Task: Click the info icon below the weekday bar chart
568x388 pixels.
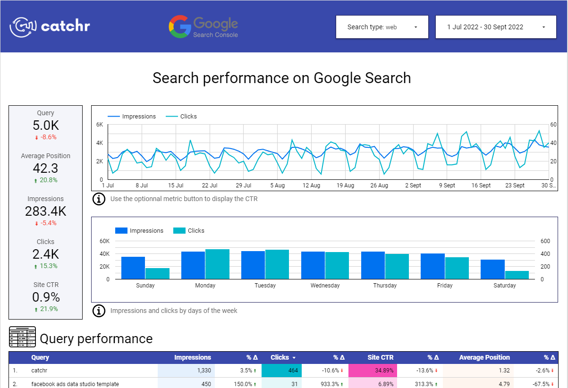Action: pyautogui.click(x=99, y=311)
